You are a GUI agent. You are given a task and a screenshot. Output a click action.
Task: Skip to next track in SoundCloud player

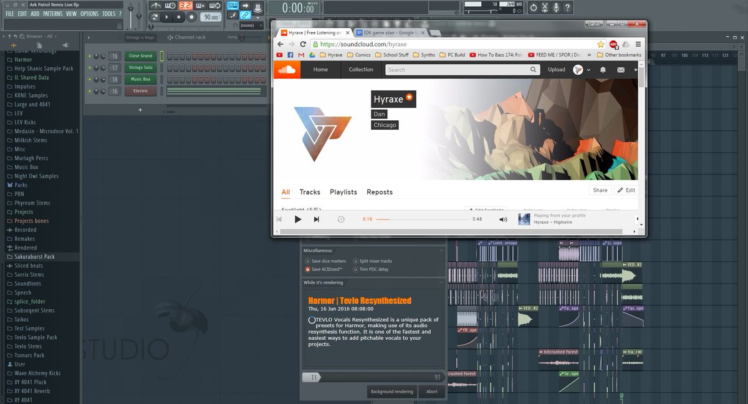coord(316,219)
